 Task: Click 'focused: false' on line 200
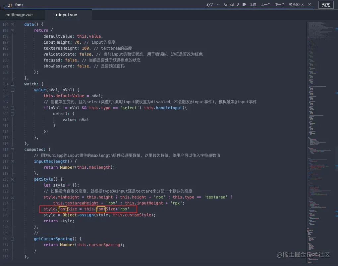click(x=60, y=60)
